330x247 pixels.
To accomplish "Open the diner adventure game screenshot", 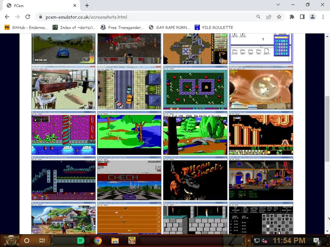I will pyautogui.click(x=63, y=87).
